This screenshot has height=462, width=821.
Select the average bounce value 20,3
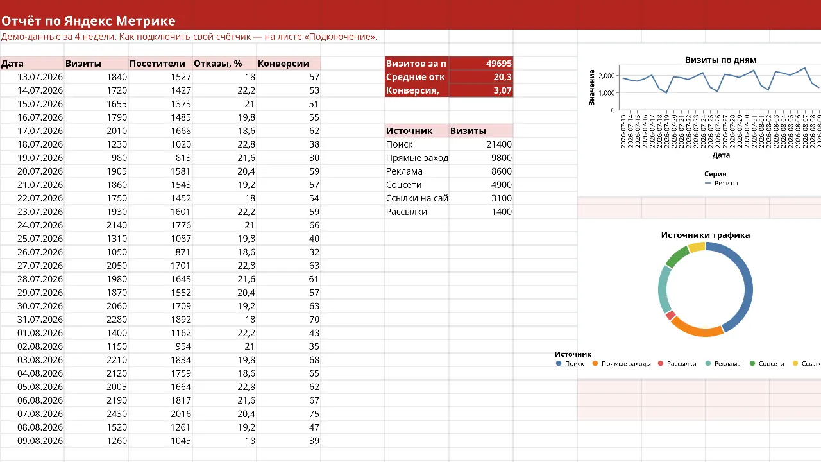(481, 77)
